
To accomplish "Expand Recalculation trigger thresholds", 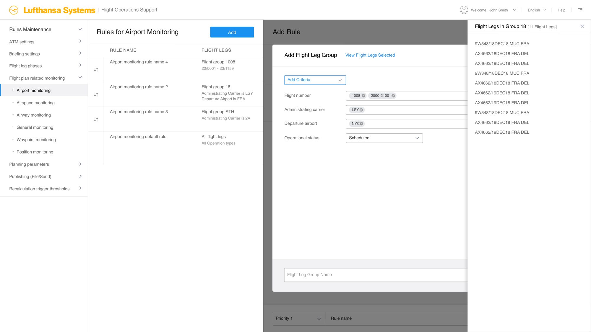I will click(80, 188).
